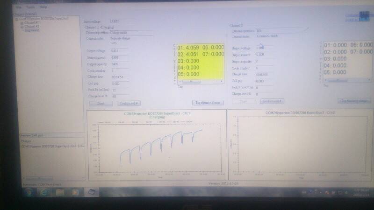Click the charger app taskbar icon
The height and width of the screenshot is (210, 374).
(91, 192)
